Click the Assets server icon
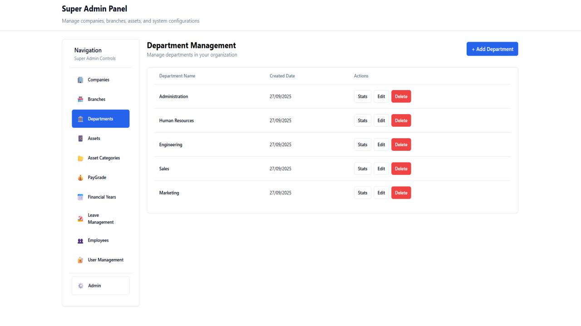The width and height of the screenshot is (581, 326). coord(80,139)
